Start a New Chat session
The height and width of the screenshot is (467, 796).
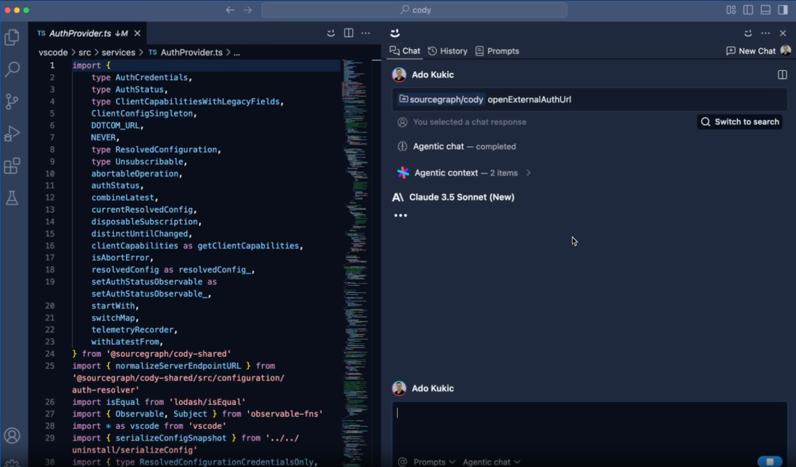coord(757,51)
